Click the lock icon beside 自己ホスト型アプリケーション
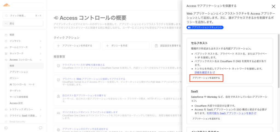This screenshot has height=132, width=280. [x=58, y=97]
